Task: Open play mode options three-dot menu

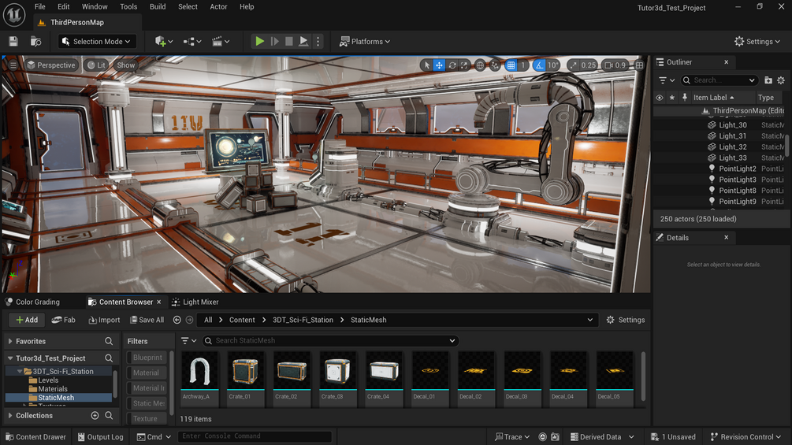Action: click(x=318, y=42)
